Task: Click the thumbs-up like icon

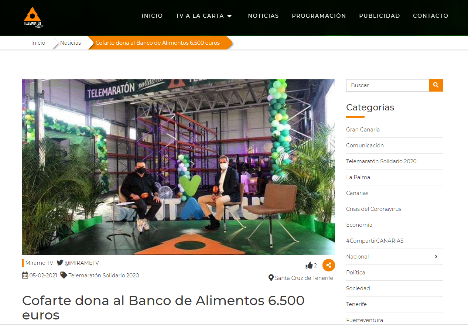Action: 309,265
